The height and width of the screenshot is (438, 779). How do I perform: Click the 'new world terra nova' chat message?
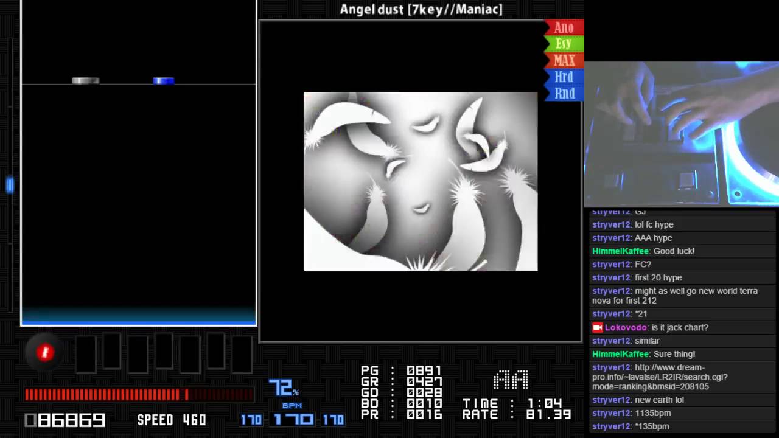click(675, 296)
